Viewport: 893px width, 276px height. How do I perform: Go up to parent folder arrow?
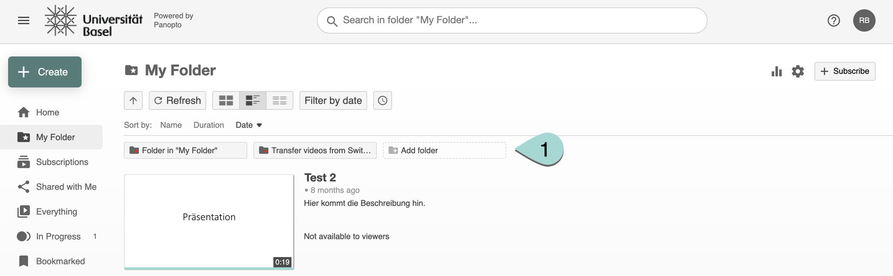(x=133, y=101)
